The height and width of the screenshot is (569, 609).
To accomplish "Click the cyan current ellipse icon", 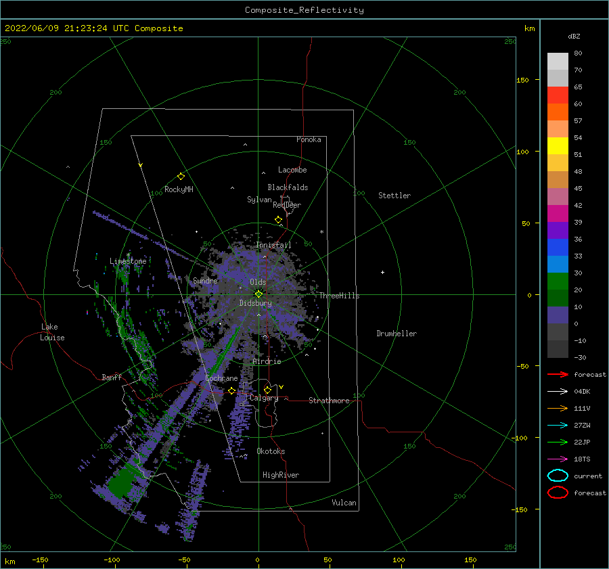I will [x=558, y=476].
